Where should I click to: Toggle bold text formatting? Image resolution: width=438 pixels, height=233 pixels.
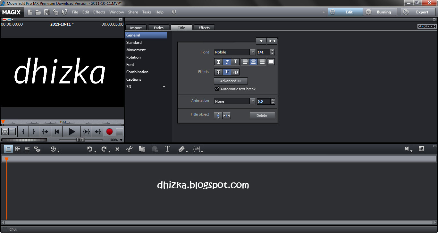(x=218, y=62)
